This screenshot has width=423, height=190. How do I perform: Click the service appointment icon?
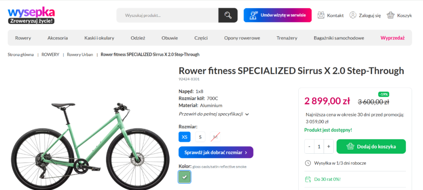pyautogui.click(x=253, y=15)
